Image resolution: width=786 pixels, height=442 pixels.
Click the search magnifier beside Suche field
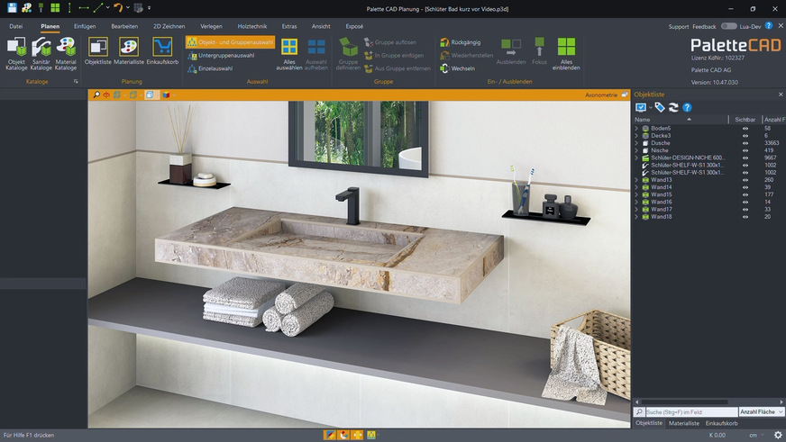(x=639, y=412)
